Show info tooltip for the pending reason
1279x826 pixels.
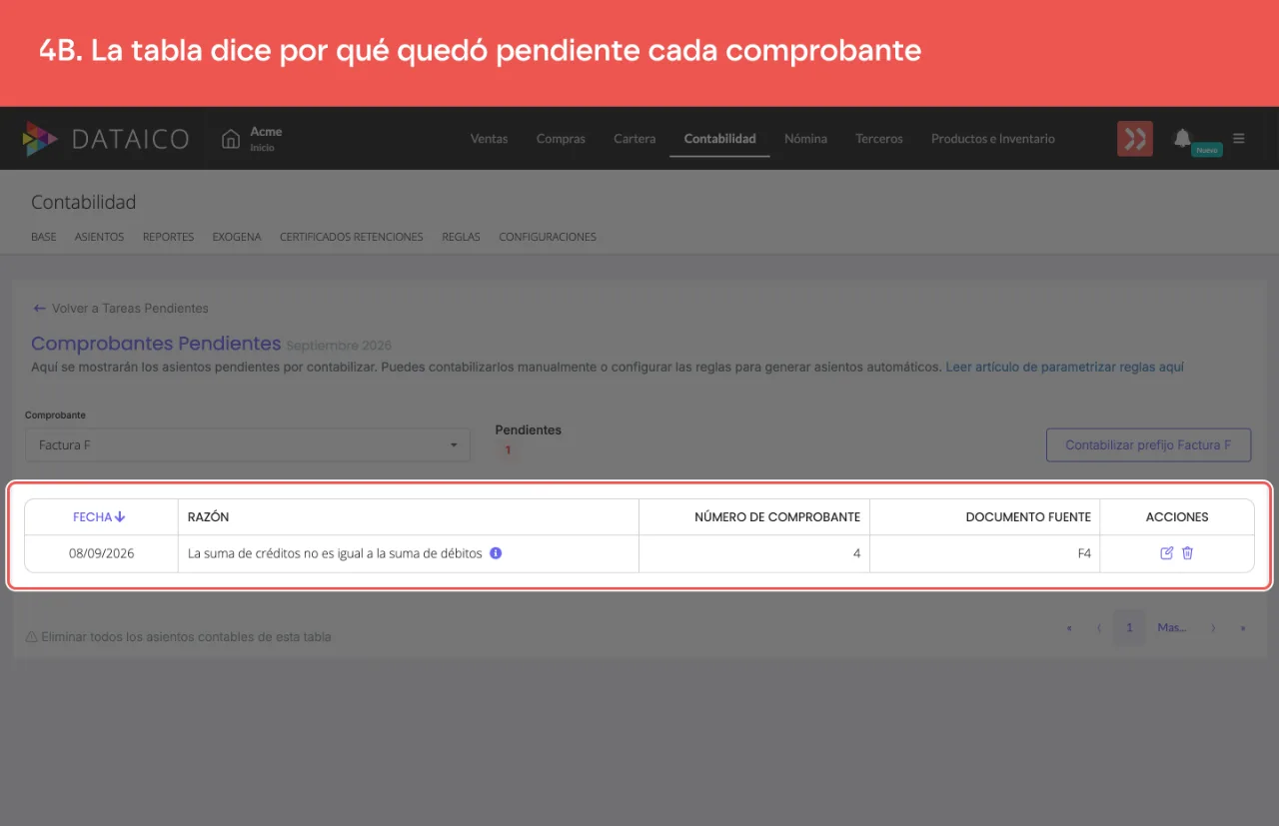496,552
